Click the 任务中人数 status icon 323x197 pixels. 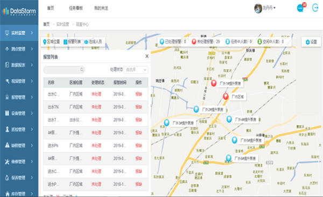coord(227,41)
